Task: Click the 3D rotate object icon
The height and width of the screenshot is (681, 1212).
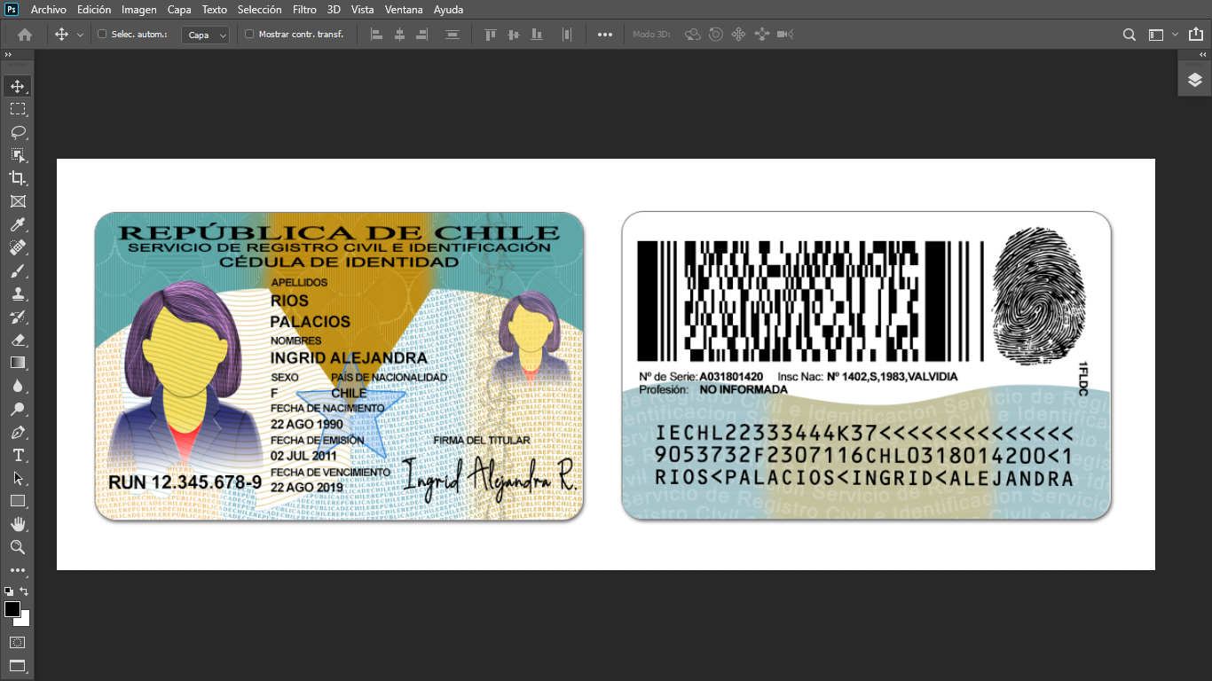Action: pyautogui.click(x=693, y=35)
